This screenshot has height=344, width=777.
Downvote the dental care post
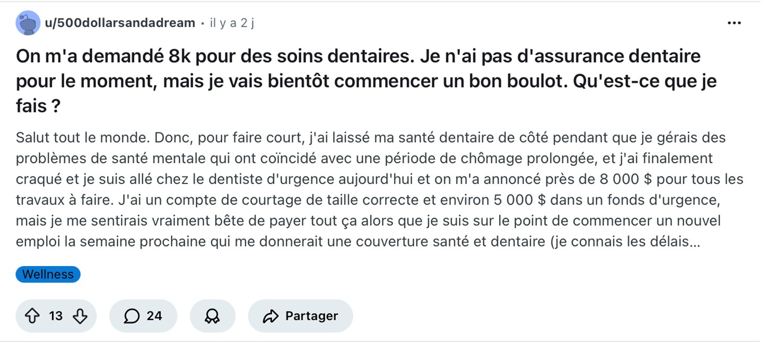80,316
